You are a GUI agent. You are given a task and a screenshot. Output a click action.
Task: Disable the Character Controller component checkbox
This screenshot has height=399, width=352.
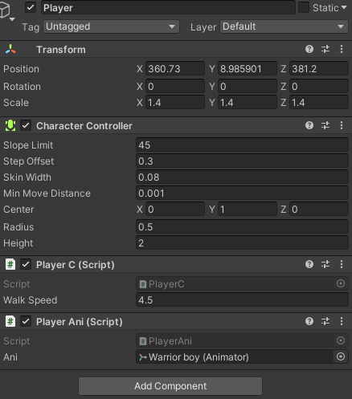(26, 125)
